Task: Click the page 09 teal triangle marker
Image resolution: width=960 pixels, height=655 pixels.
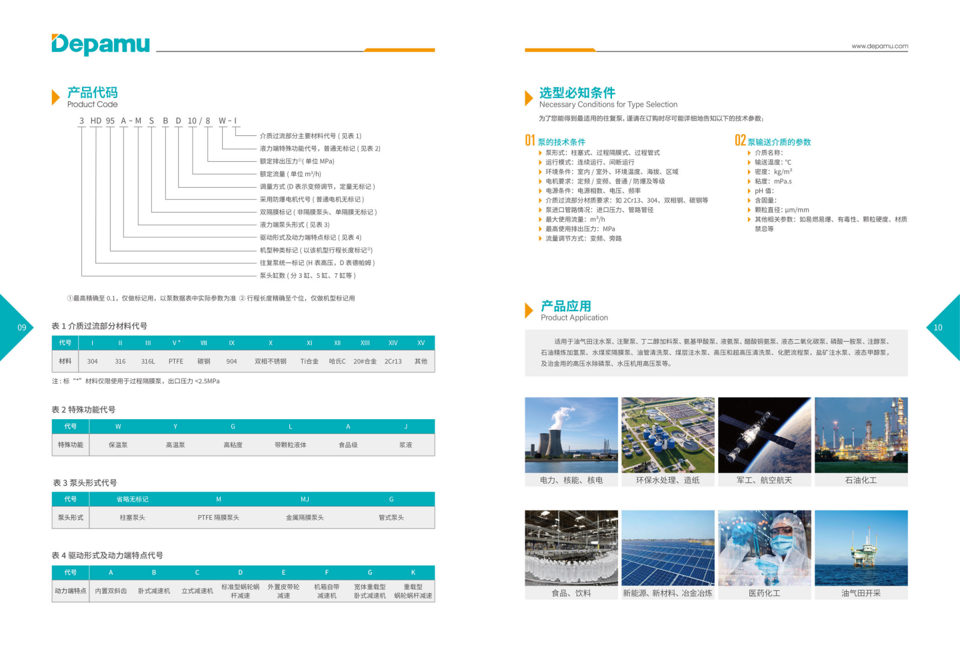Action: click(15, 327)
